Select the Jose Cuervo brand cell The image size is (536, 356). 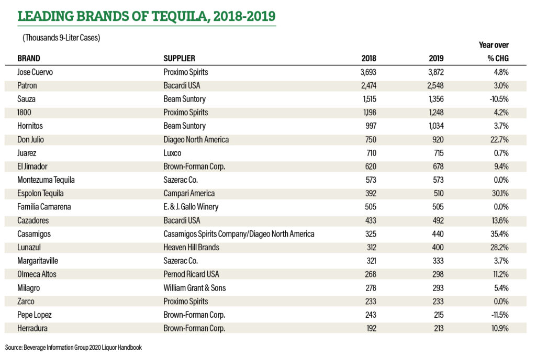coord(35,72)
